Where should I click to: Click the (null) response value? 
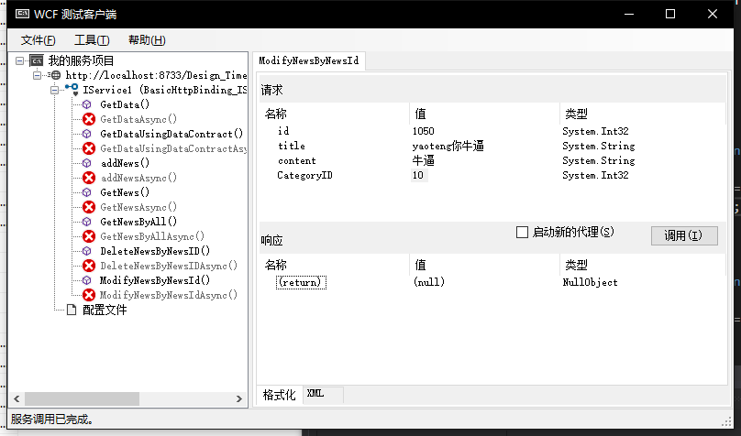(x=429, y=282)
